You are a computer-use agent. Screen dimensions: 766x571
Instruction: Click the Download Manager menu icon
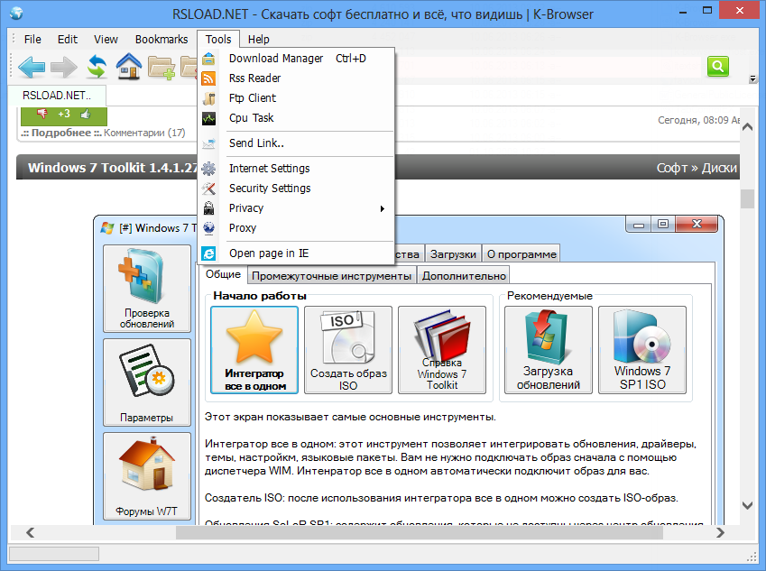tap(208, 59)
